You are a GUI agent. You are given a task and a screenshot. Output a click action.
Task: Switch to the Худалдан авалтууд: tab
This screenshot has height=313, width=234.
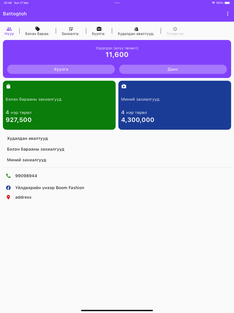[x=136, y=34]
